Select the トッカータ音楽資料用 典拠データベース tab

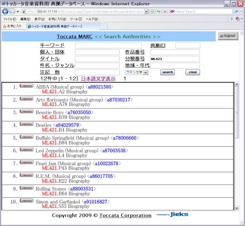point(62,26)
